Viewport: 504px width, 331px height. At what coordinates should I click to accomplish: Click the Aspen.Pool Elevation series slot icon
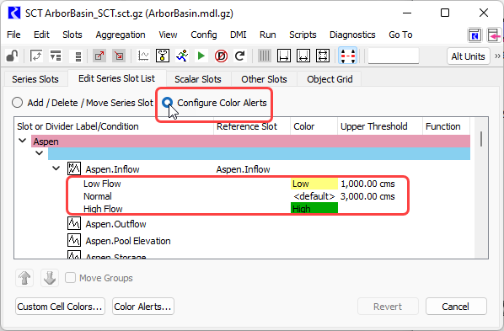[74, 240]
